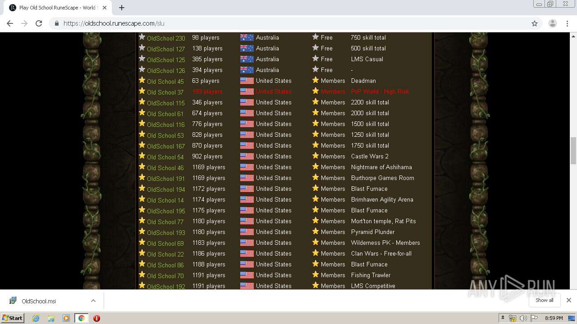Close the Play Old School RuneScape tab

click(105, 8)
